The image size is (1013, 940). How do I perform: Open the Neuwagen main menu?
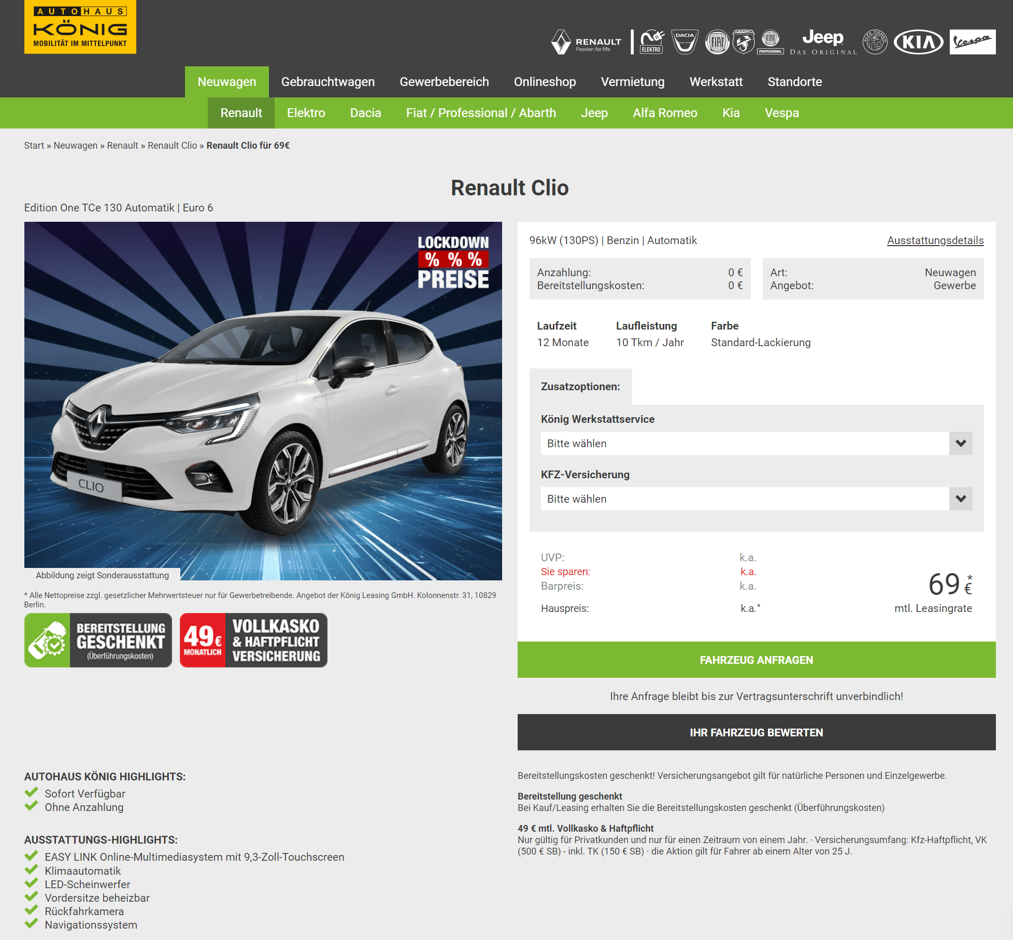pyautogui.click(x=227, y=82)
